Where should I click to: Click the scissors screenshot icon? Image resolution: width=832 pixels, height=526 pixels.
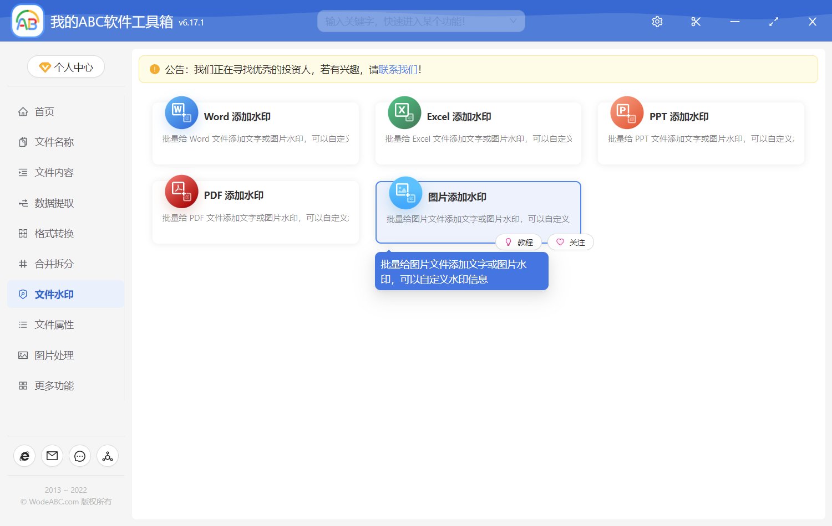tap(696, 21)
